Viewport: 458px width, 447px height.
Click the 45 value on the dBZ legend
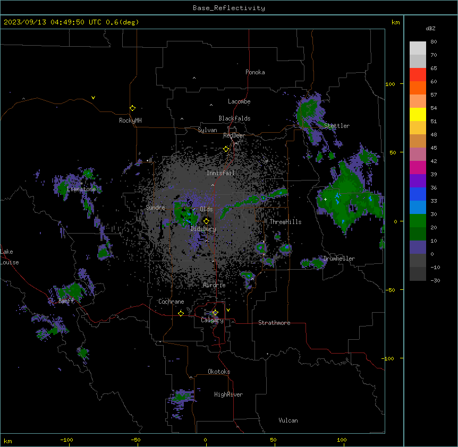point(434,148)
